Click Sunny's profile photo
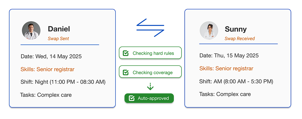This screenshot has width=302, height=119. pos(209,31)
